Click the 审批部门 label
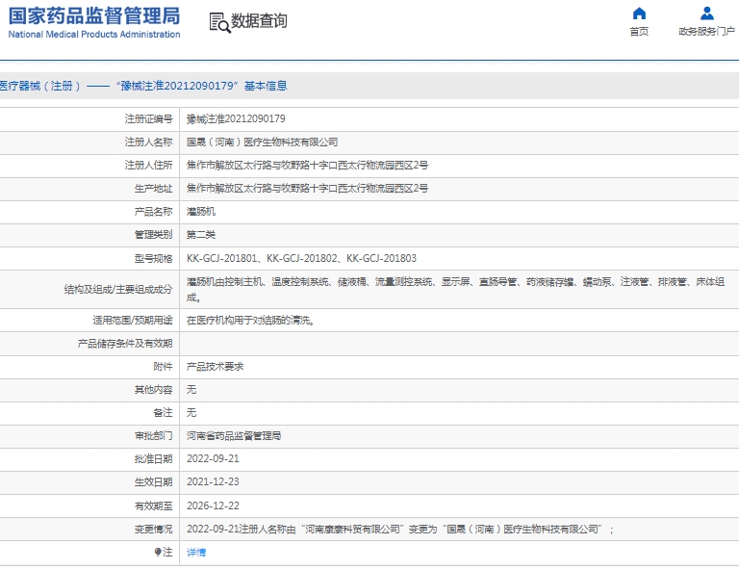This screenshot has width=739, height=570. pos(153,435)
